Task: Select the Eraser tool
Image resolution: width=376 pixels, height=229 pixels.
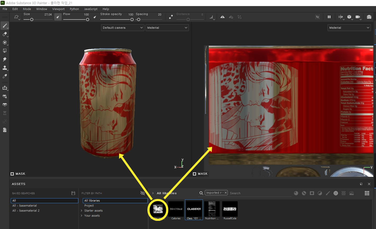Action: click(x=4, y=34)
